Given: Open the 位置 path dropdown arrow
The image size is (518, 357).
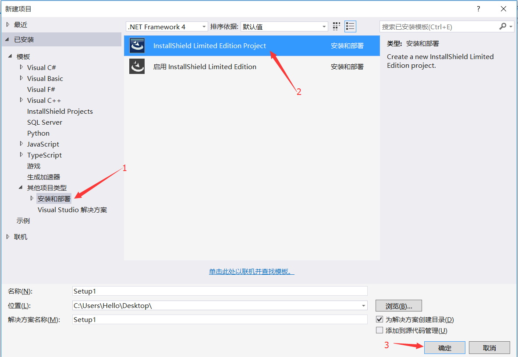Looking at the screenshot, I should (363, 305).
